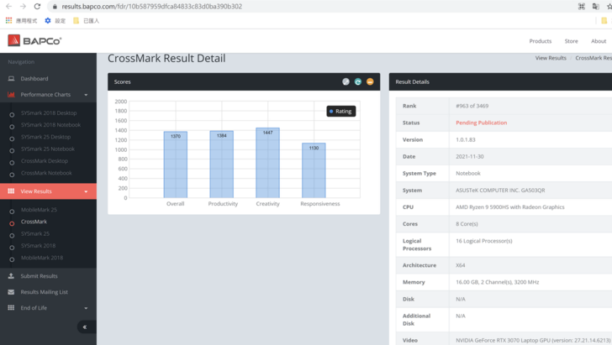Reload the page with refresh icon

[37, 6]
